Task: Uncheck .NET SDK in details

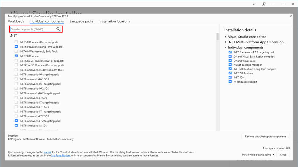Action: (230, 77)
